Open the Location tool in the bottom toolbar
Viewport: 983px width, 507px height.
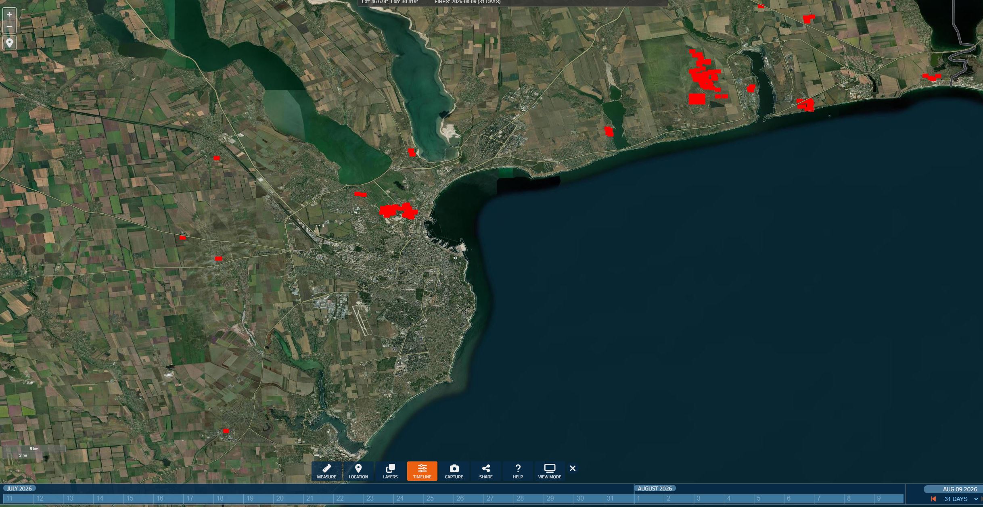(x=358, y=471)
